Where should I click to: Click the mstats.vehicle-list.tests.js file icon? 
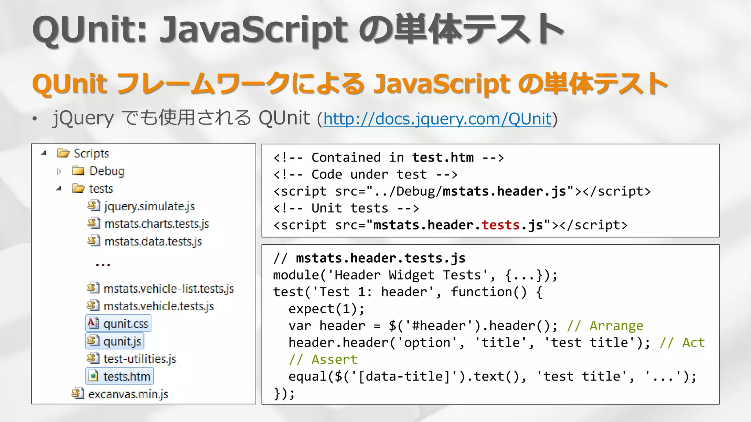(93, 288)
